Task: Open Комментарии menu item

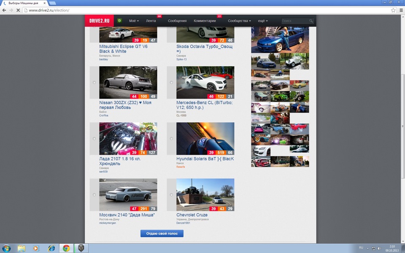Action: [205, 21]
